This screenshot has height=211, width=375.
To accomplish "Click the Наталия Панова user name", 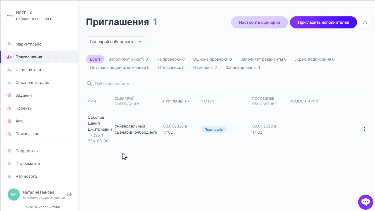I will 38,192.
